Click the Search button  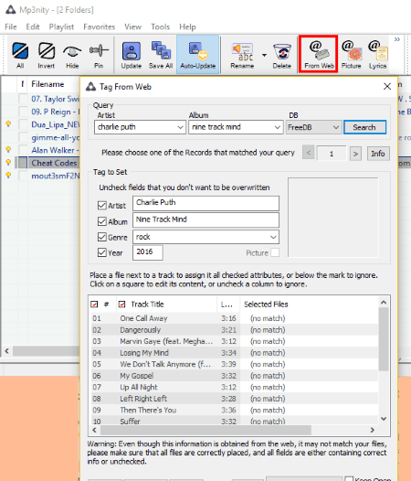tap(364, 127)
